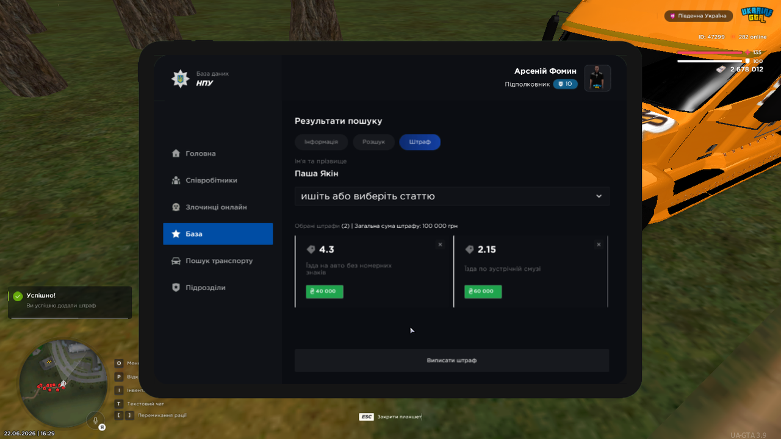Click the Виписати штраф button
The height and width of the screenshot is (439, 781).
452,360
